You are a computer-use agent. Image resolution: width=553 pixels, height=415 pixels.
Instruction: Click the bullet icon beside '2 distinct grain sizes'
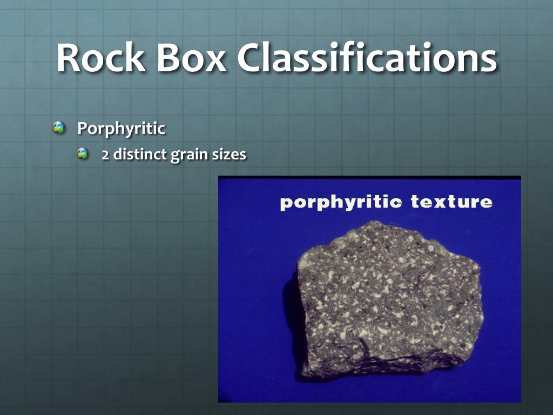pyautogui.click(x=83, y=153)
